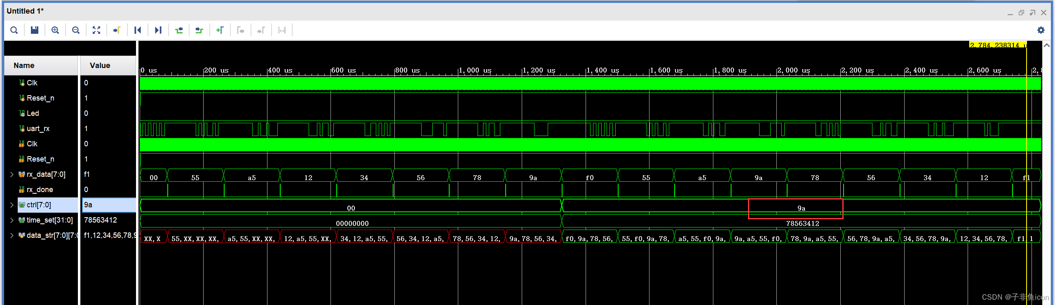Go to previous marker
This screenshot has width=1055, height=305.
(241, 30)
